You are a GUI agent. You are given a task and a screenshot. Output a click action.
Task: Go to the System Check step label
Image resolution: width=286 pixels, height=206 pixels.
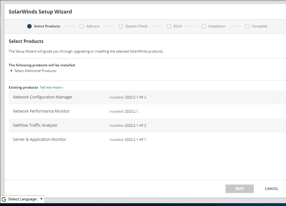(136, 26)
